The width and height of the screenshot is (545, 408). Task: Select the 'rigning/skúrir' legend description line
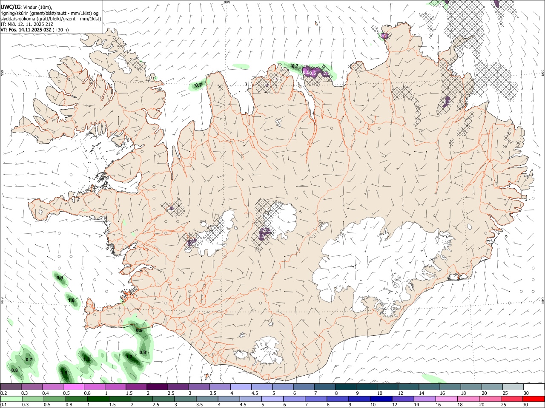[x=49, y=13]
